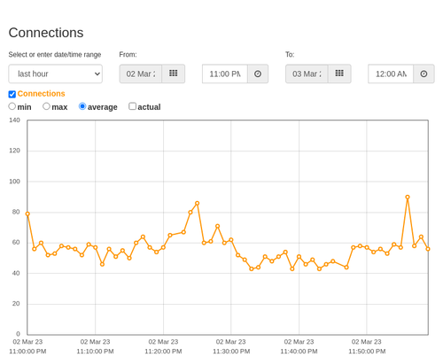Uncheck the Connections series checkbox
The image size is (443, 357).
coord(12,94)
